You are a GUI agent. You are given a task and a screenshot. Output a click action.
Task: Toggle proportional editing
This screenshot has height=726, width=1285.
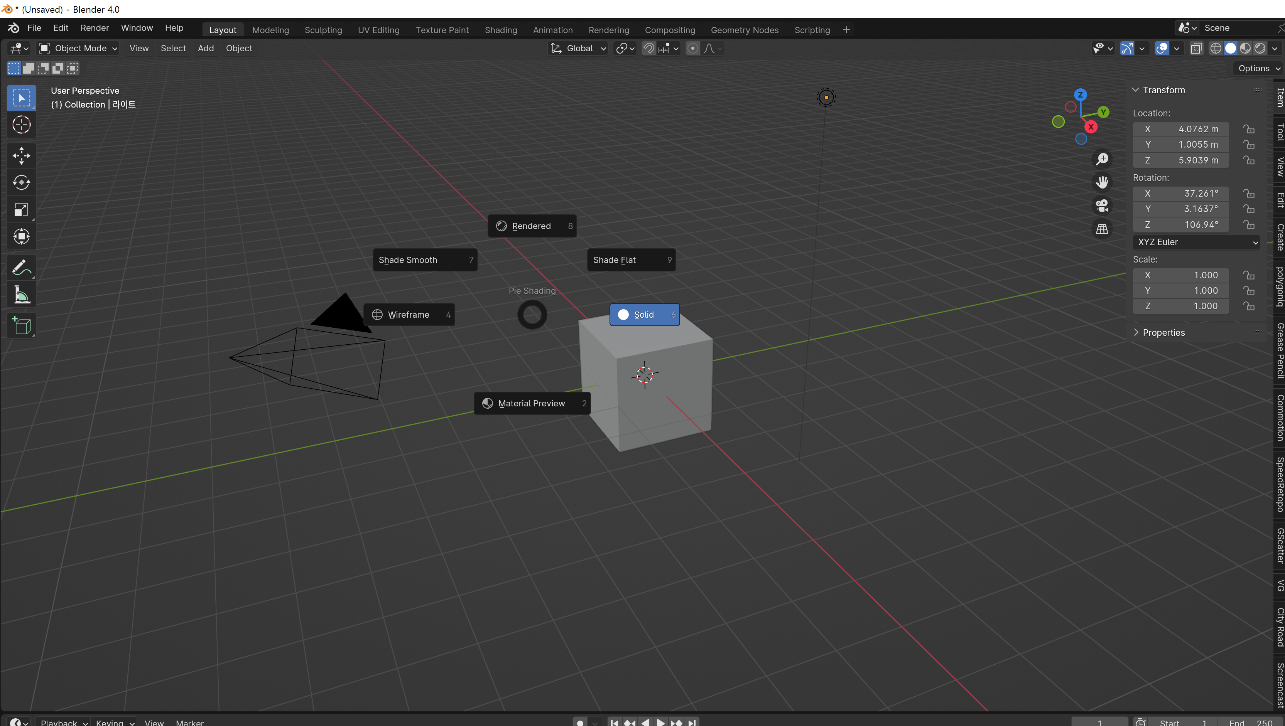[692, 48]
